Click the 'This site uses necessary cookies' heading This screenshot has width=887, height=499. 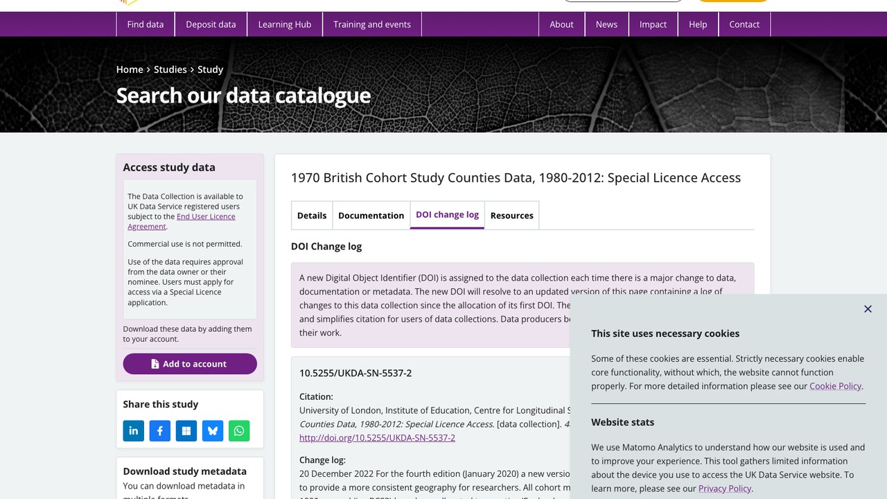tap(665, 333)
